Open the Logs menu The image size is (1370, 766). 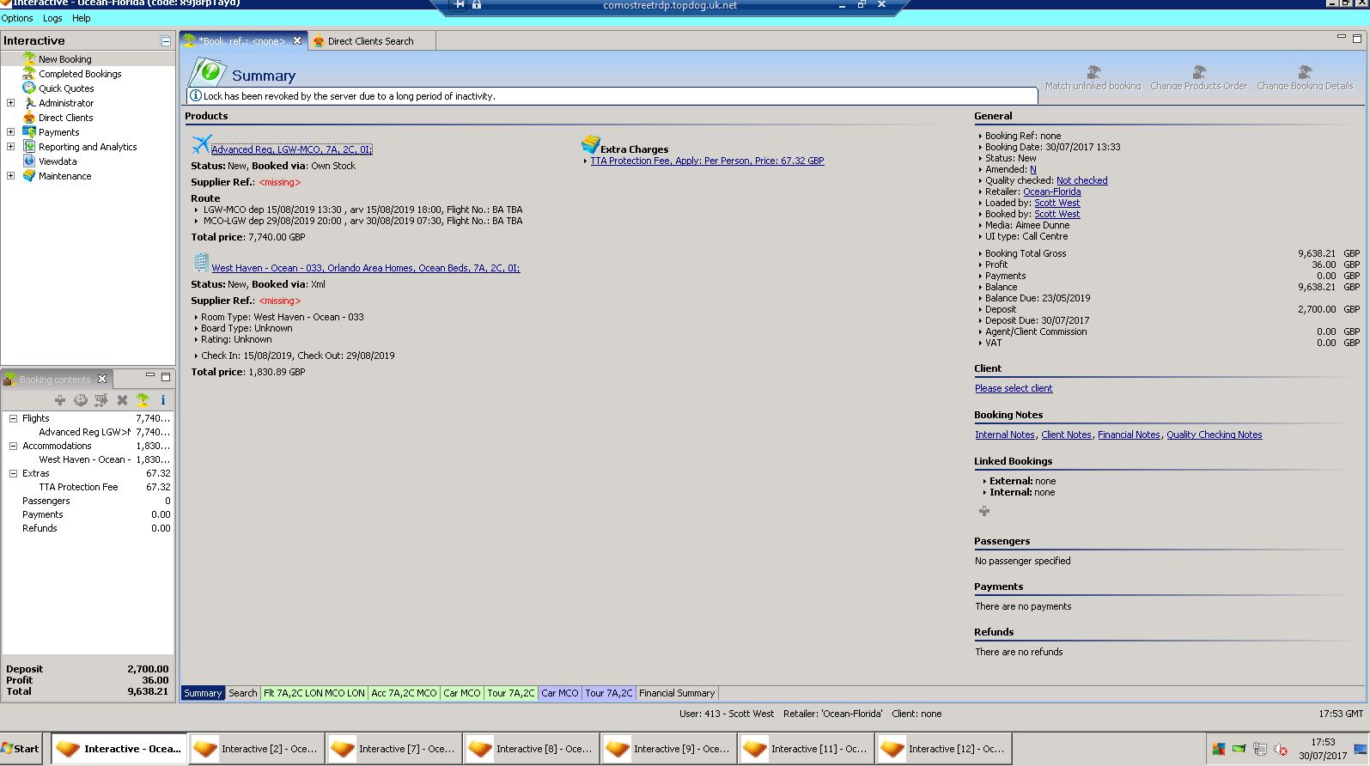point(52,18)
